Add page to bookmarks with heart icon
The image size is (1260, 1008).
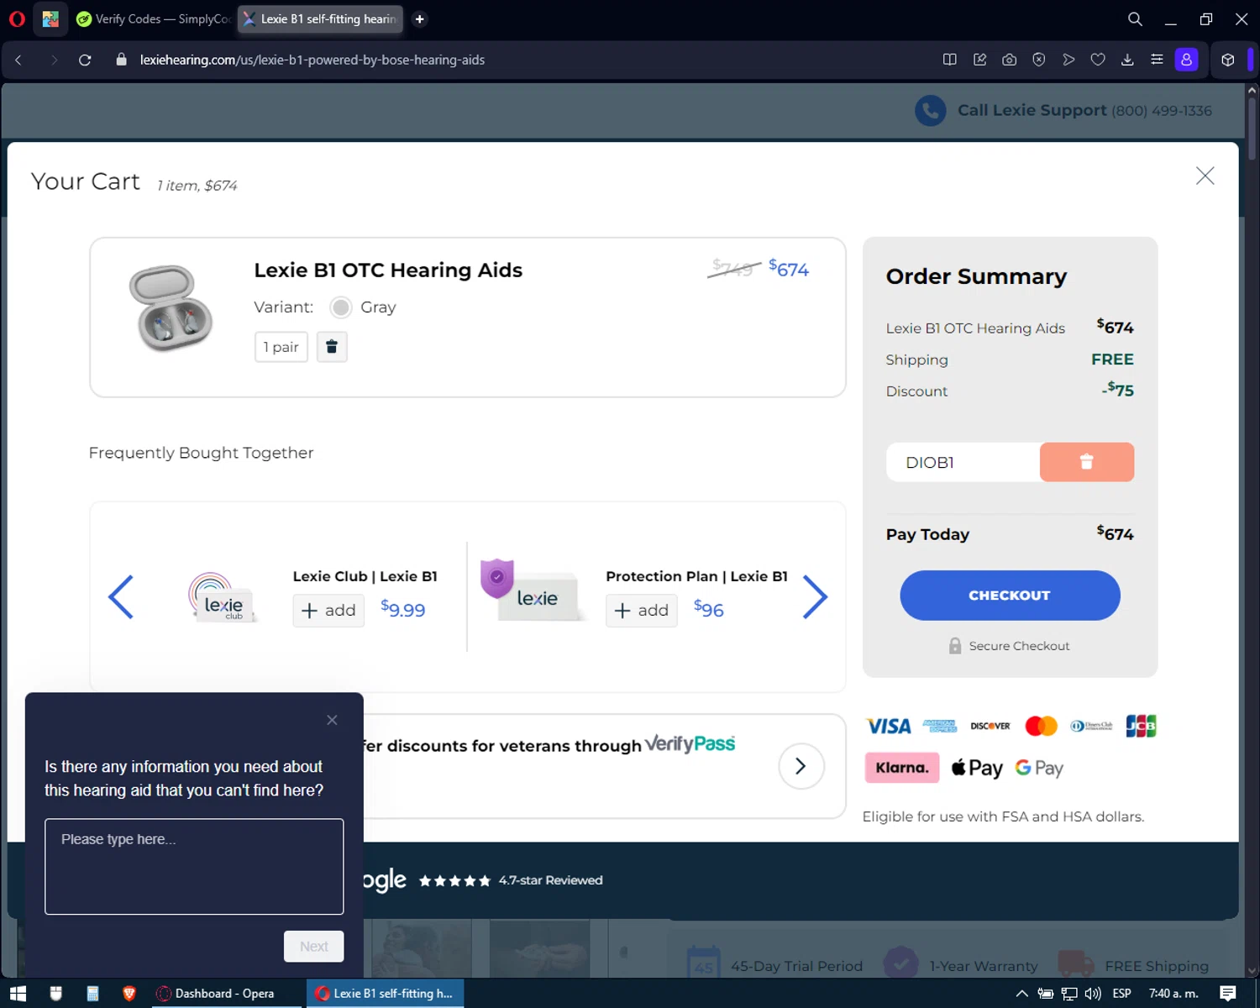click(x=1098, y=60)
